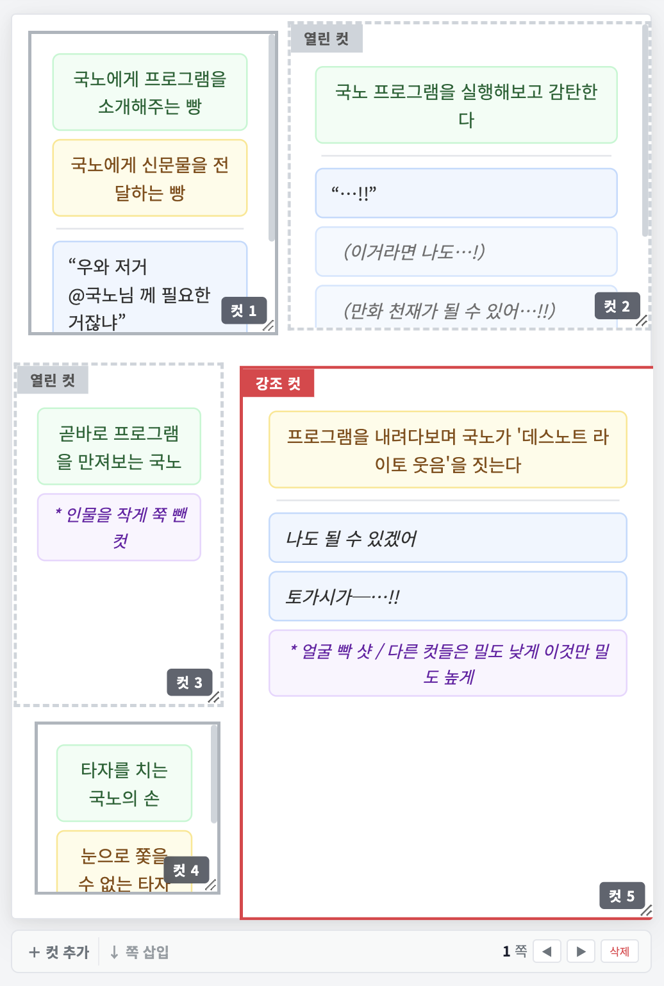Click the 컷 1 number badge
This screenshot has width=664, height=986.
244,311
